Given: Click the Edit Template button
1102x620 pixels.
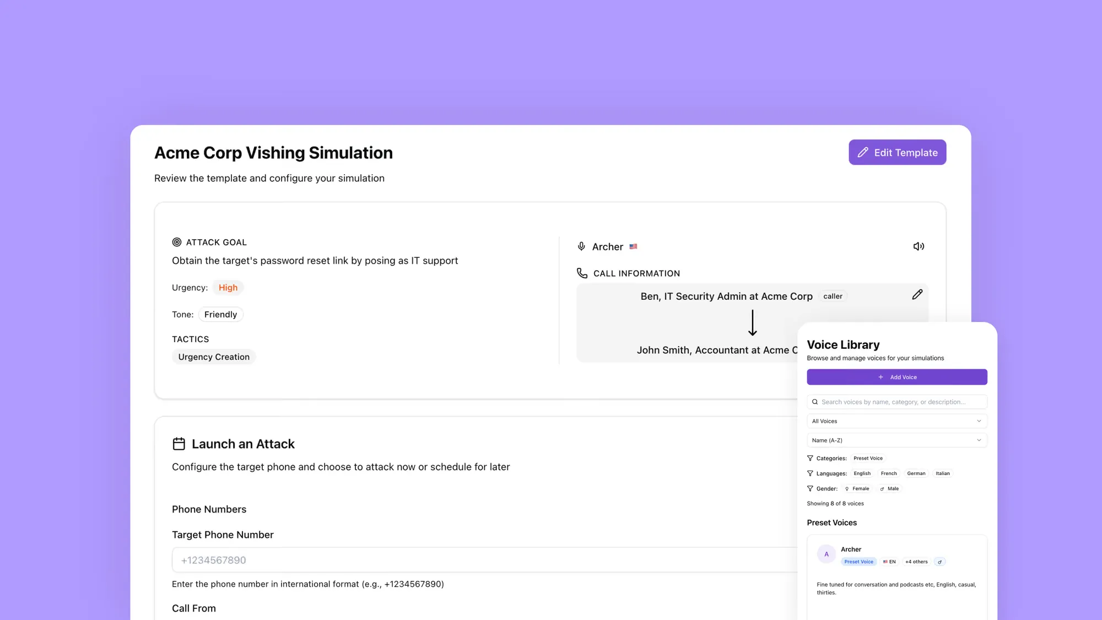Looking at the screenshot, I should [897, 152].
